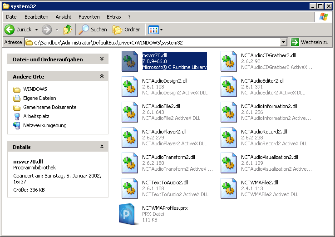Click the NCTAudioPlayer2.dll file name
This screenshot has height=237, width=335.
[x=164, y=132]
